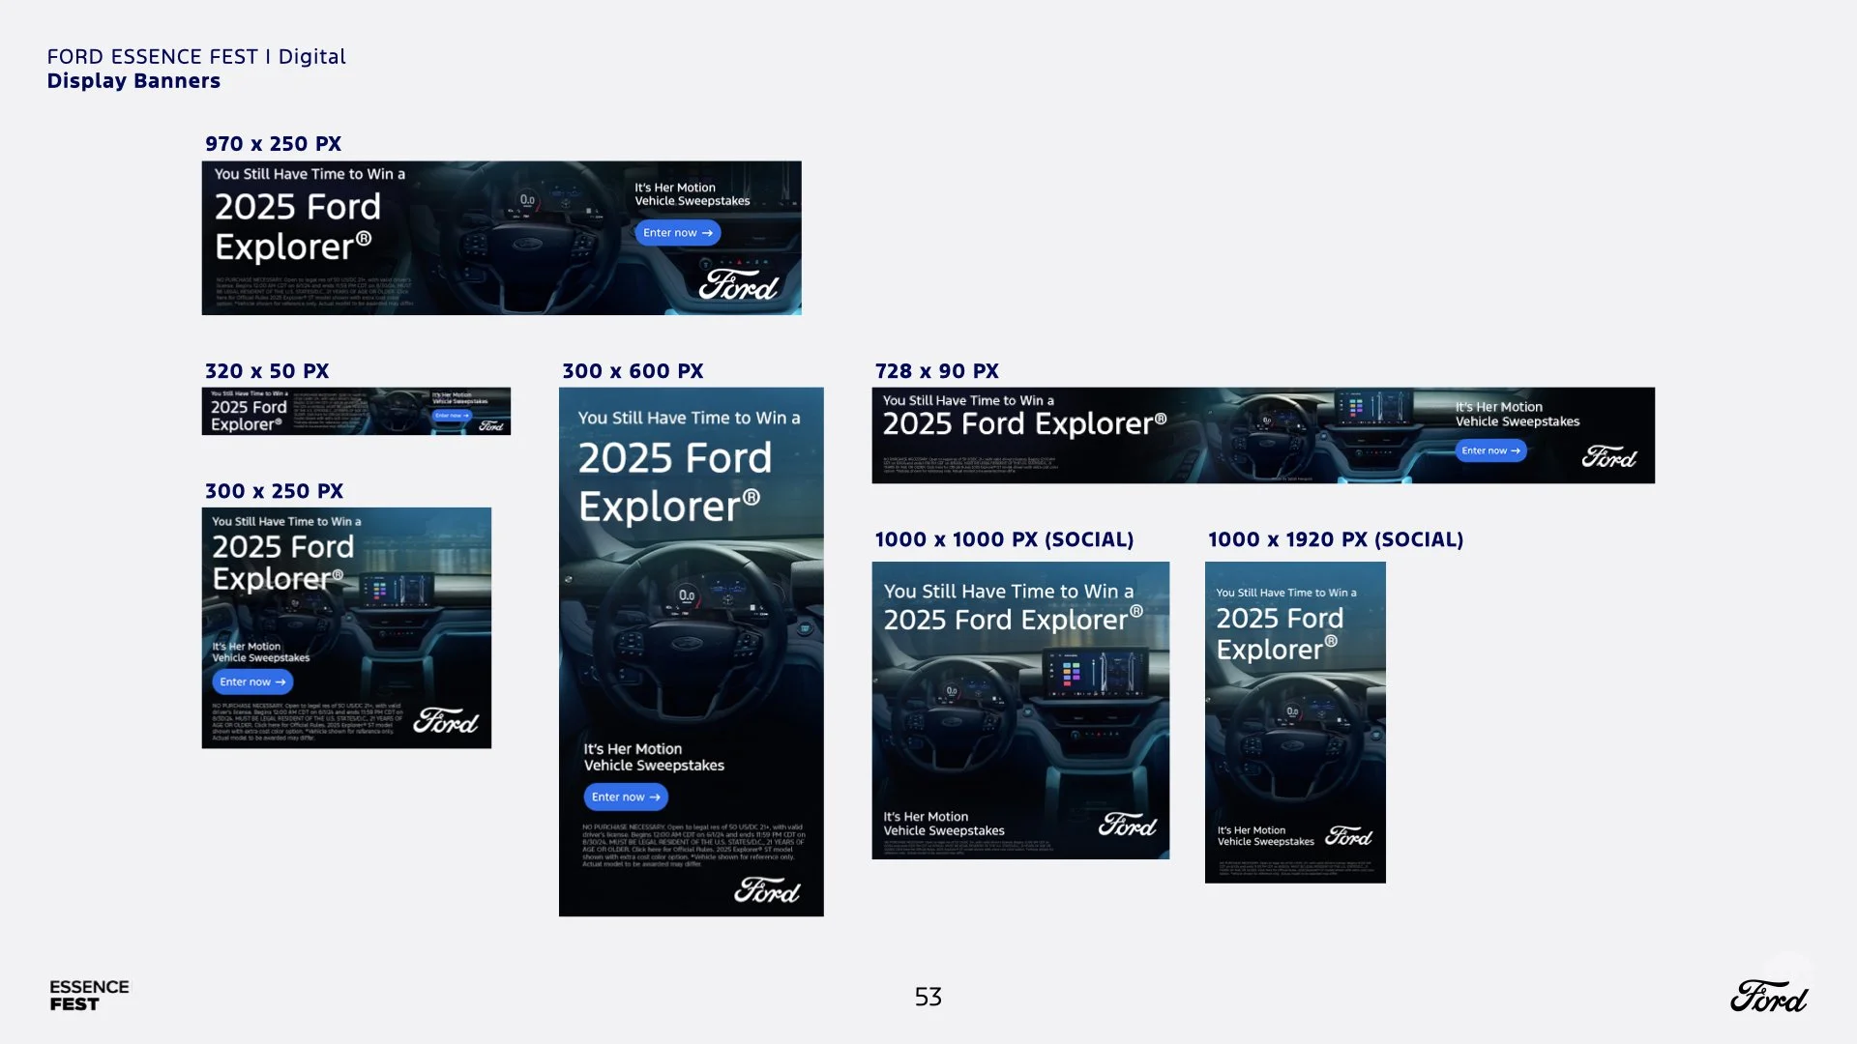Click Ford logo in 1000x1920 social banner
Viewport: 1857px width, 1044px height.
click(x=1349, y=836)
